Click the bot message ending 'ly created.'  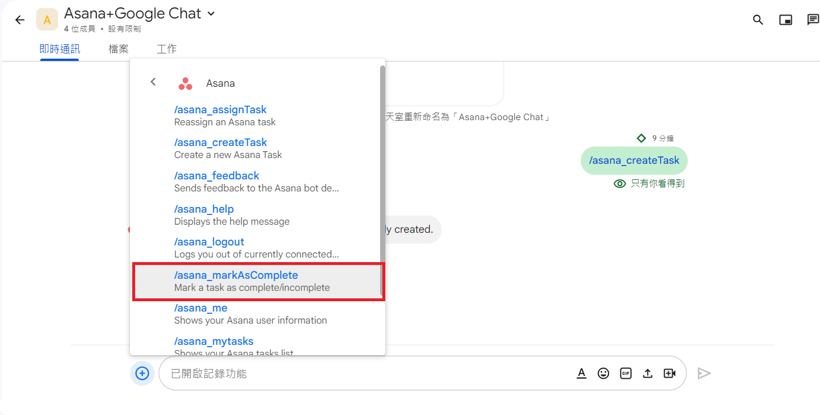point(413,229)
